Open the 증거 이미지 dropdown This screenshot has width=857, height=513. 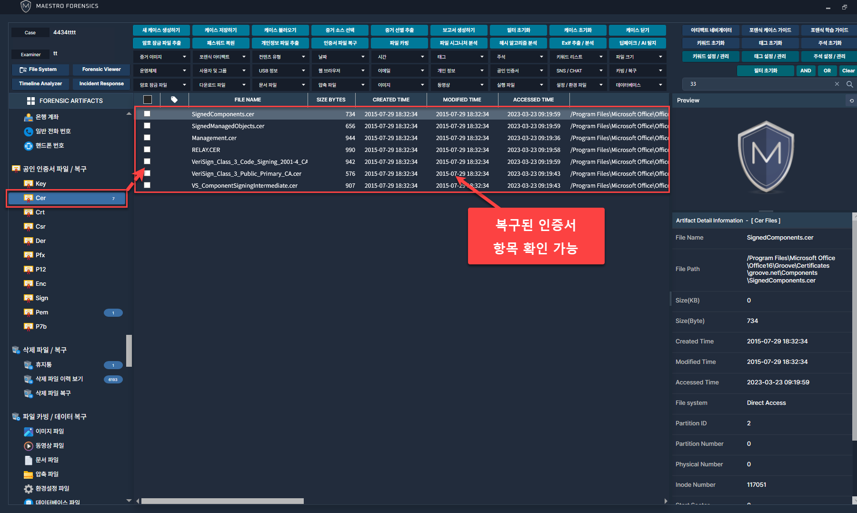pos(162,57)
